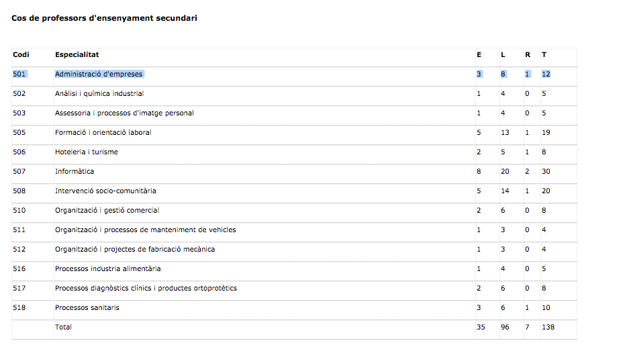The height and width of the screenshot is (357, 625).
Task: Select the highlighted Administració d'empreses cell
Action: tap(99, 74)
